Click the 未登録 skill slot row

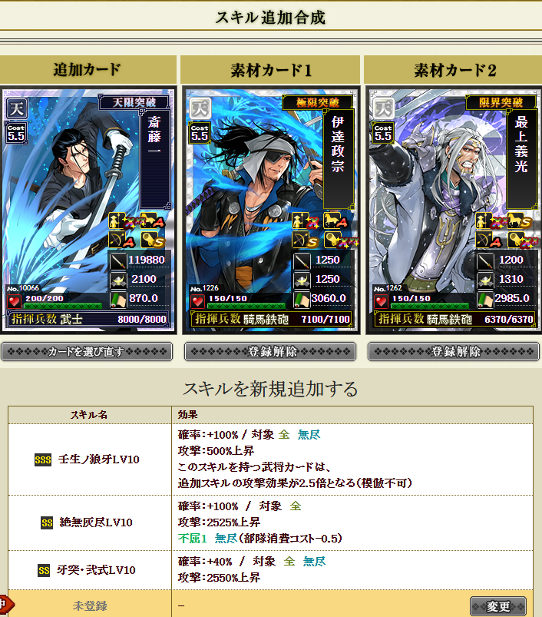pos(270,605)
